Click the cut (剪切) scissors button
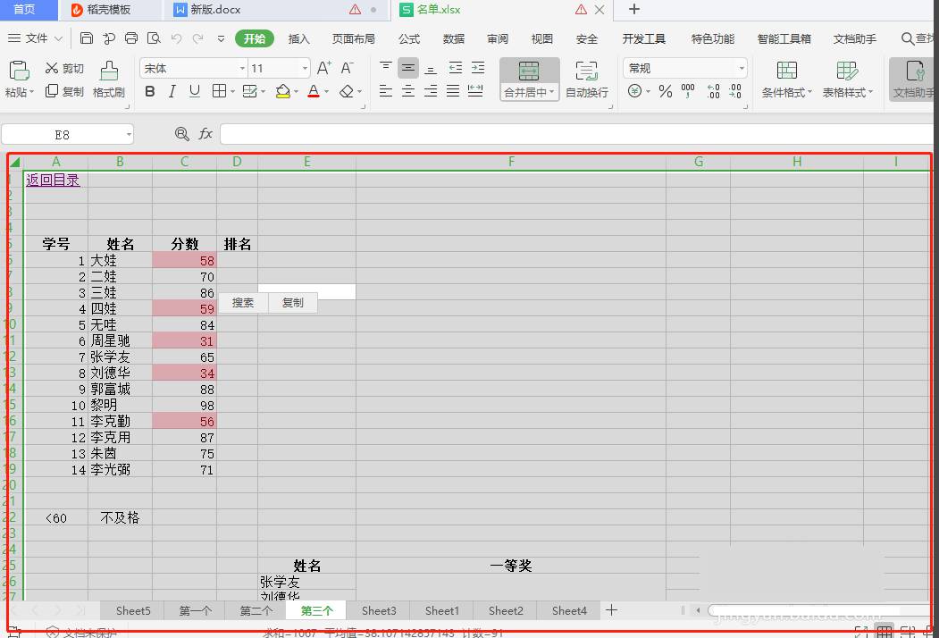Image resolution: width=939 pixels, height=638 pixels. [x=64, y=68]
